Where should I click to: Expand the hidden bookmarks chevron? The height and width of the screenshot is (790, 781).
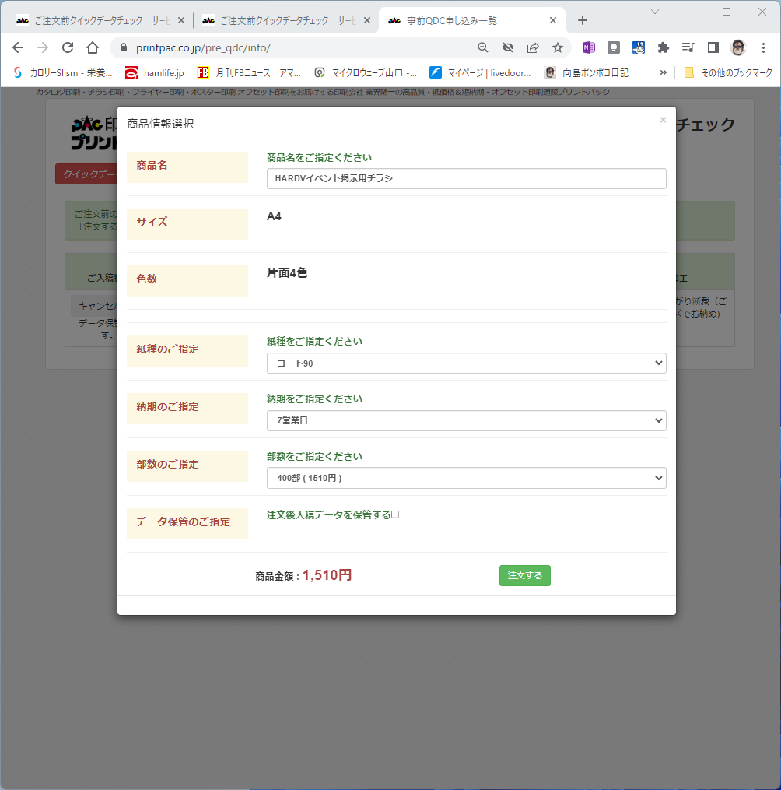(x=664, y=73)
